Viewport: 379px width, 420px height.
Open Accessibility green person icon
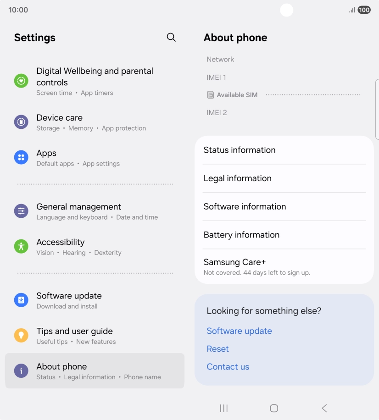tap(21, 246)
